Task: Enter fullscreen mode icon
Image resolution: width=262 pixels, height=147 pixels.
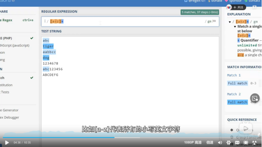Action: point(254,142)
